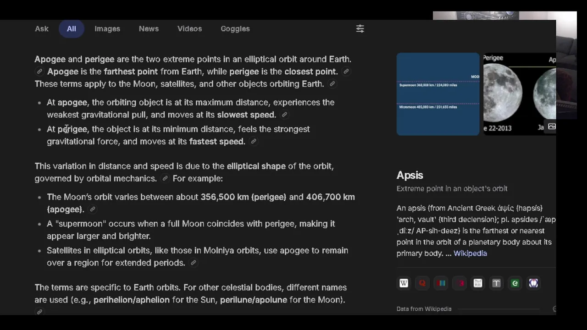The width and height of the screenshot is (587, 330).
Task: Click the 'Apsis' infobox heading
Action: (410, 175)
